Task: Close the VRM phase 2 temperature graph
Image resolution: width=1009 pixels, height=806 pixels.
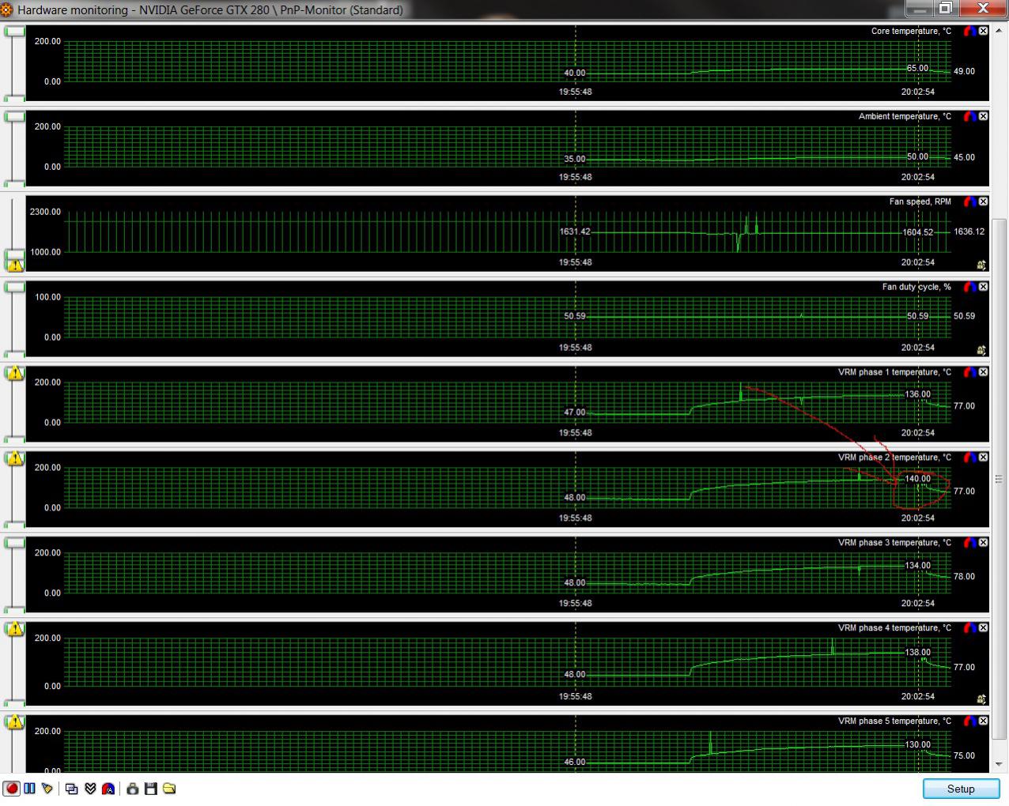Action: click(x=983, y=458)
